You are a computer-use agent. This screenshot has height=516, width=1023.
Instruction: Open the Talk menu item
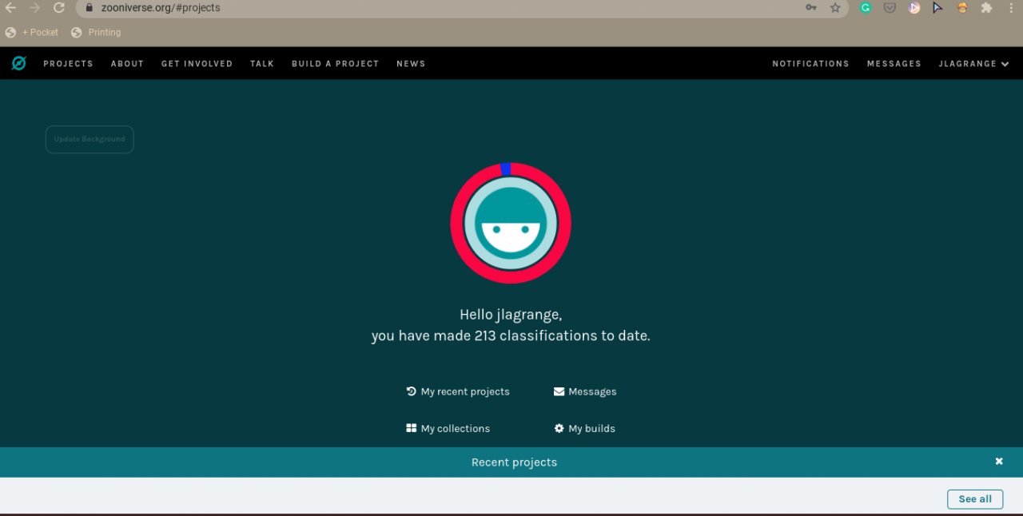coord(262,64)
